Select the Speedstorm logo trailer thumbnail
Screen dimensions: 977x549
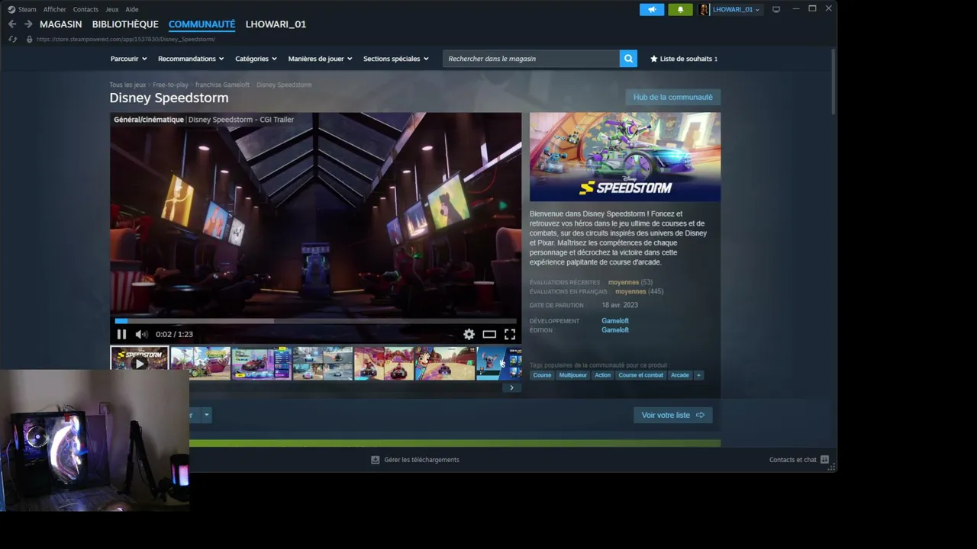coord(139,363)
